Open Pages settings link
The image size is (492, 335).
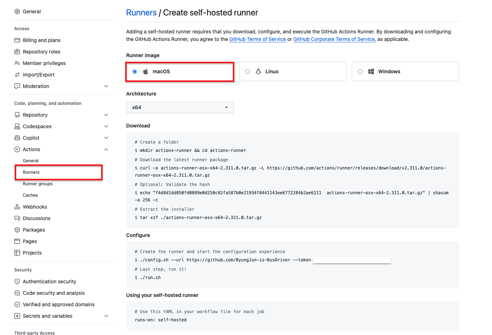[x=30, y=241]
